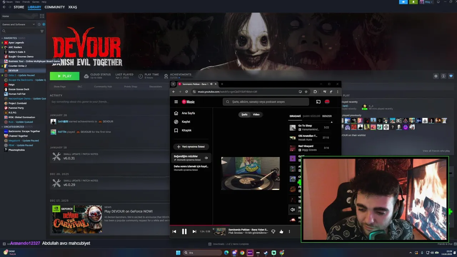The image size is (457, 257).
Task: Click the green PLAY button
Action: (x=65, y=76)
